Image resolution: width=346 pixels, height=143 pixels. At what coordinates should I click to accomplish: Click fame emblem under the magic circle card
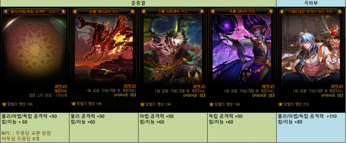coord(5,104)
